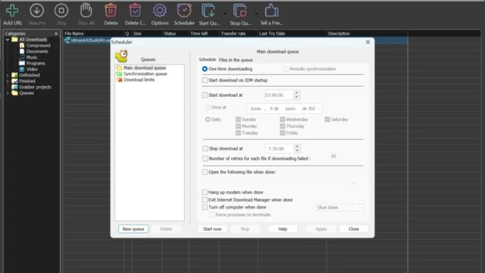Click the Start Queue toolbar icon
This screenshot has height=273, width=485.
pyautogui.click(x=209, y=11)
